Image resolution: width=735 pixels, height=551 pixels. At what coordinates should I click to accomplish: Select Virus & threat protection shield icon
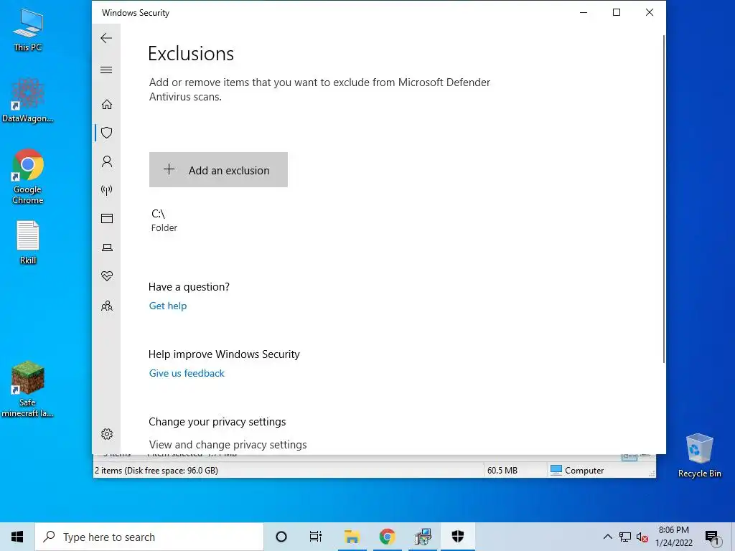pos(107,133)
